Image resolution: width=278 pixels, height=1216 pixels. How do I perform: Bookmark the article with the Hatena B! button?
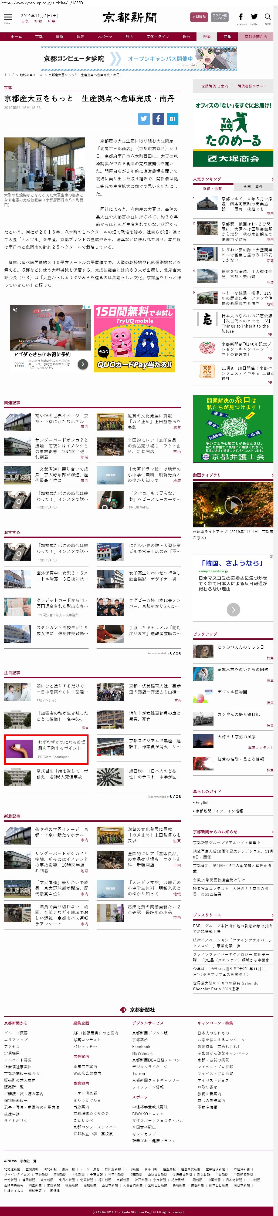pos(172,119)
